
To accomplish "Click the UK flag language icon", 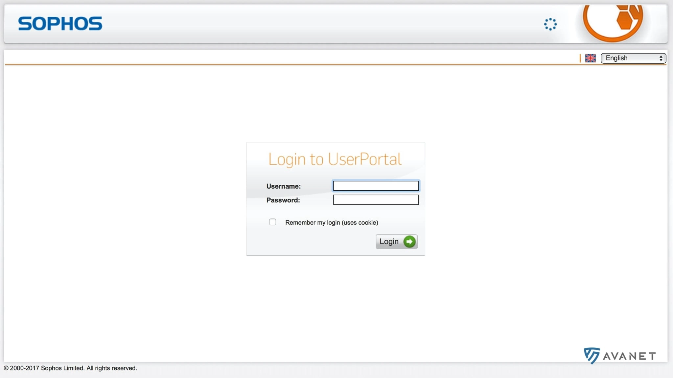I will pos(590,58).
